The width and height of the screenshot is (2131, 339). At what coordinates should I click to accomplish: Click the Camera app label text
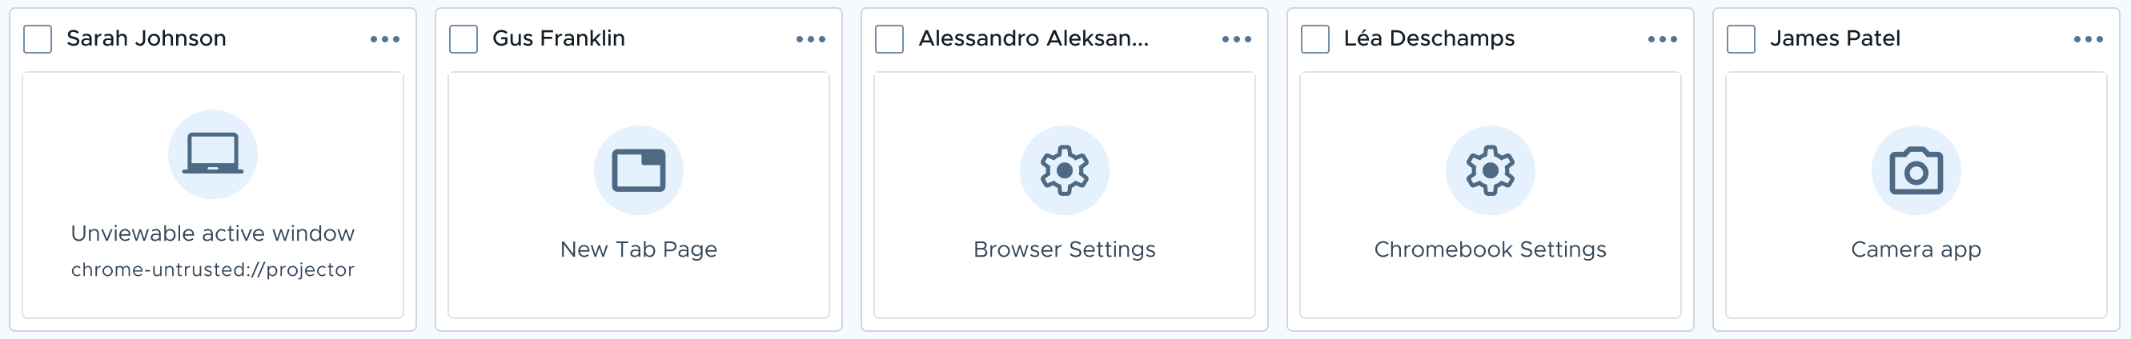coord(1916,249)
